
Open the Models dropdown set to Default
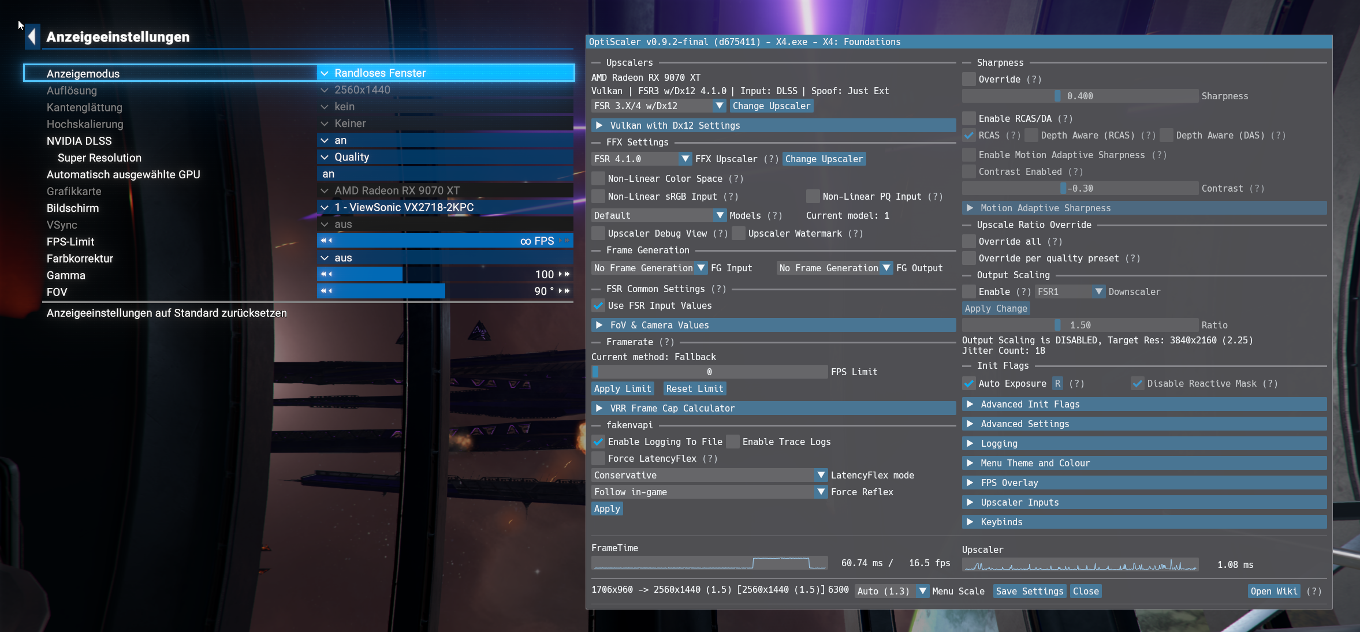pyautogui.click(x=658, y=215)
